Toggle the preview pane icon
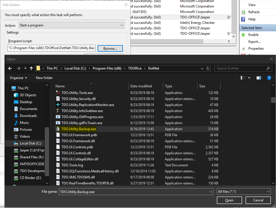Screen dimensions: 276x208 point(258,78)
